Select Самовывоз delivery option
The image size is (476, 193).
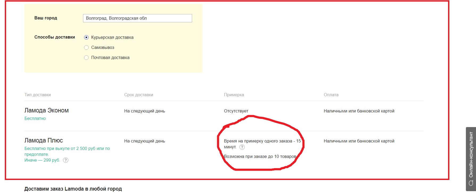click(x=86, y=48)
